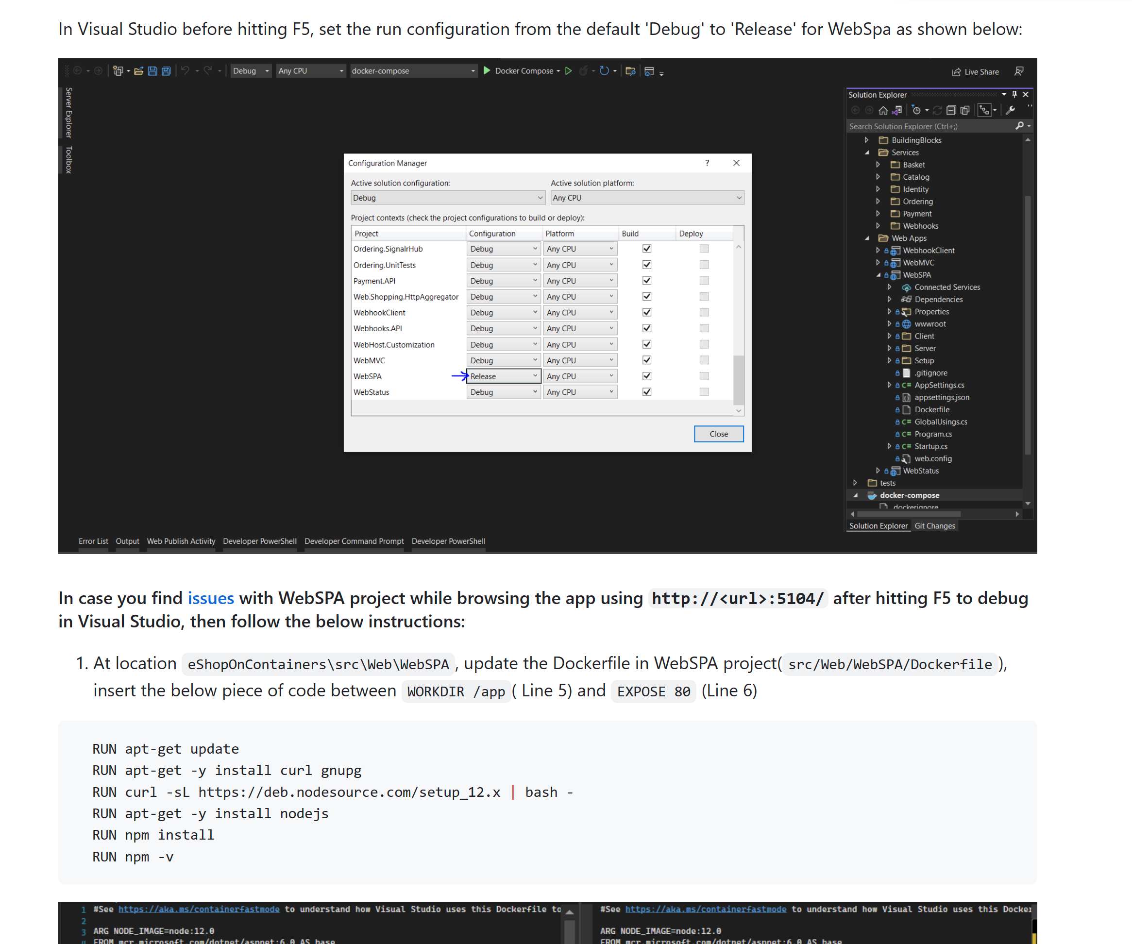Image resolution: width=1132 pixels, height=944 pixels.
Task: Open the issues hyperlink
Action: pyautogui.click(x=211, y=598)
